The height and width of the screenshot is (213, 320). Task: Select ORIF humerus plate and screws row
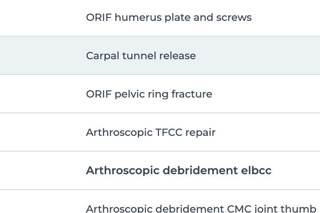click(160, 18)
